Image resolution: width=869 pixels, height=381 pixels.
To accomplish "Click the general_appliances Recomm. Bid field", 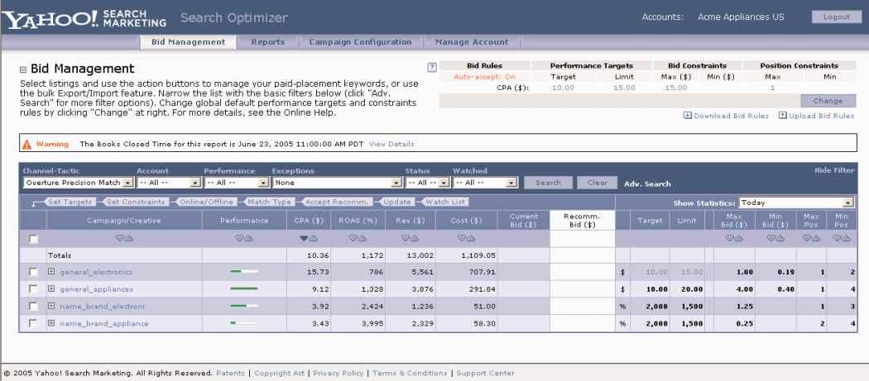I will [x=582, y=288].
